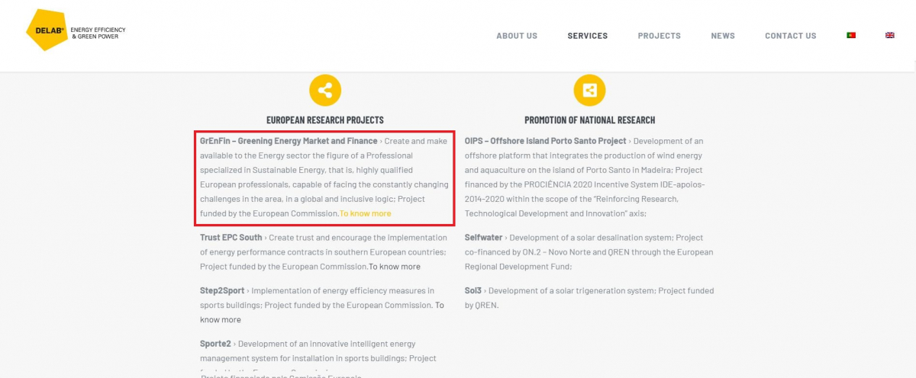Image resolution: width=916 pixels, height=378 pixels.
Task: Open the News section
Action: [x=723, y=36]
